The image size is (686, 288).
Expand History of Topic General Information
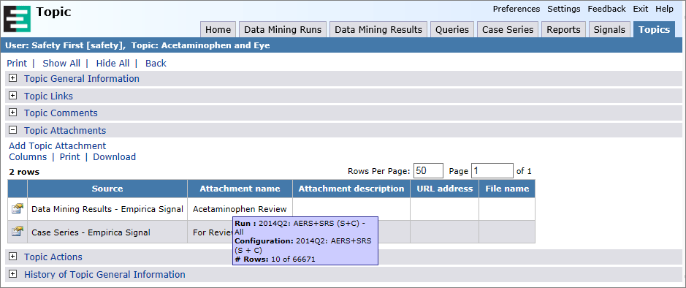pos(13,274)
